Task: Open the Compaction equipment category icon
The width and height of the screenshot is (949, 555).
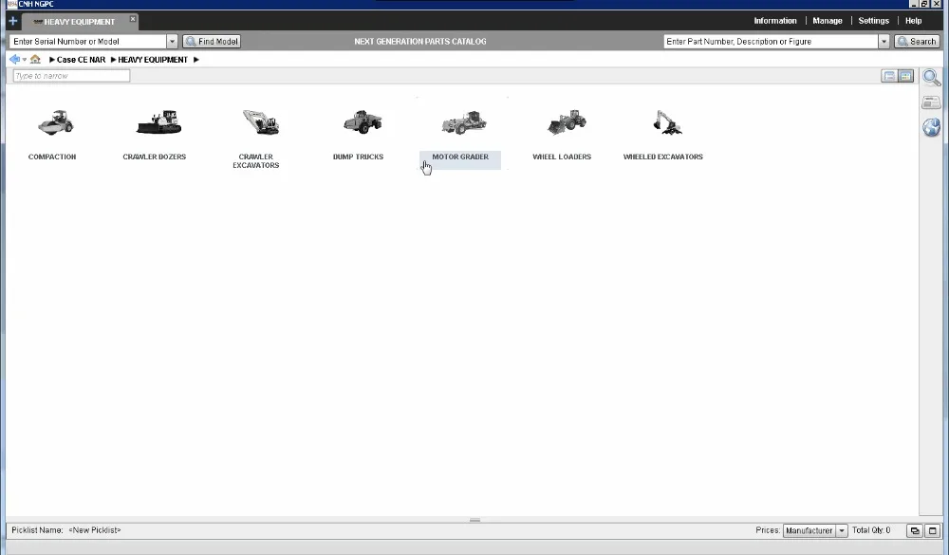Action: [x=55, y=122]
